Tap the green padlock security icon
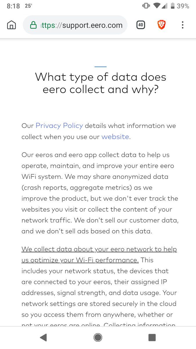 pyautogui.click(x=33, y=25)
